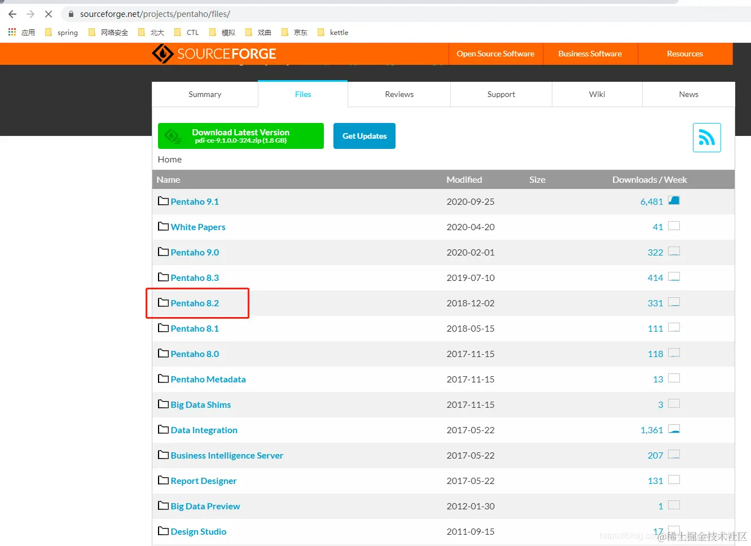Open the Resources menu

pyautogui.click(x=685, y=54)
